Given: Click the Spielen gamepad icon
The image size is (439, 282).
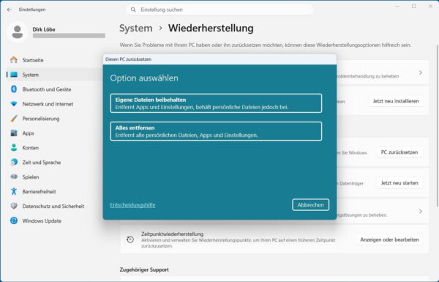Looking at the screenshot, I should pos(14,177).
